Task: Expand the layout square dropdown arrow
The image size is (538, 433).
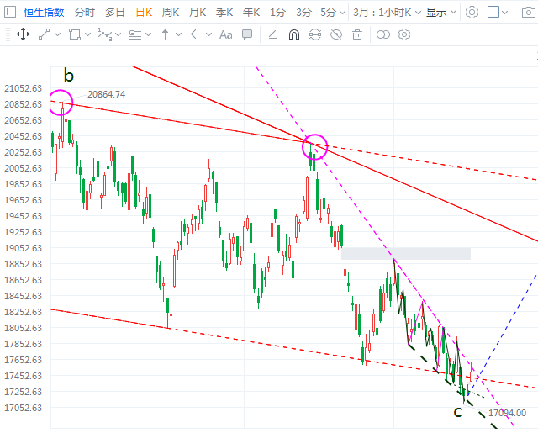Action: (x=504, y=13)
